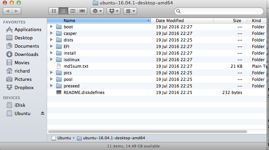Click the DEVICES sidebar heading
This screenshot has width=269, height=150.
point(11,98)
